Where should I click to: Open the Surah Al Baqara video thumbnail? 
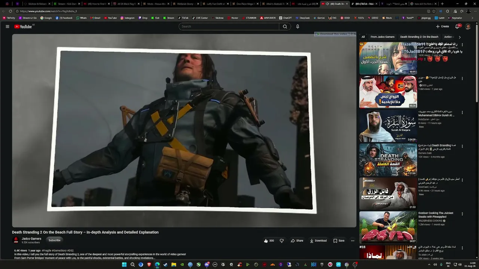pos(388,126)
